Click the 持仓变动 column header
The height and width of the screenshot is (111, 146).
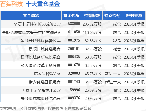click(112, 16)
